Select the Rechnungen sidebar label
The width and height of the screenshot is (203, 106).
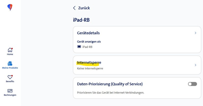pyautogui.click(x=10, y=95)
